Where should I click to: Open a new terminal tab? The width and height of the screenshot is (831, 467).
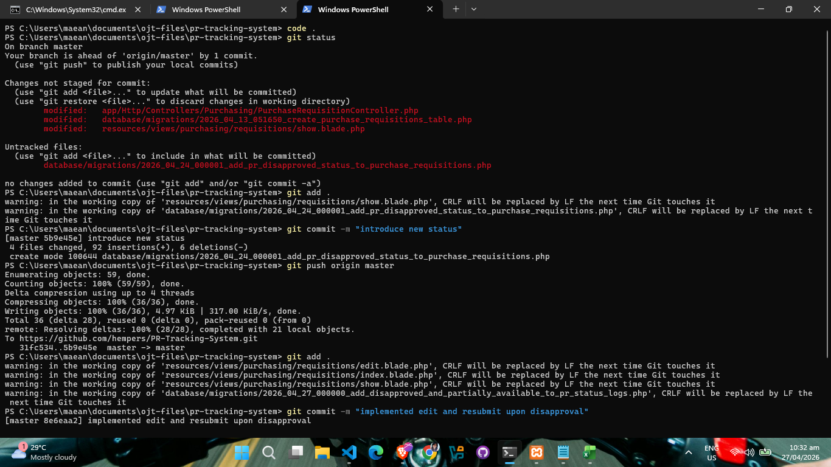coord(456,10)
